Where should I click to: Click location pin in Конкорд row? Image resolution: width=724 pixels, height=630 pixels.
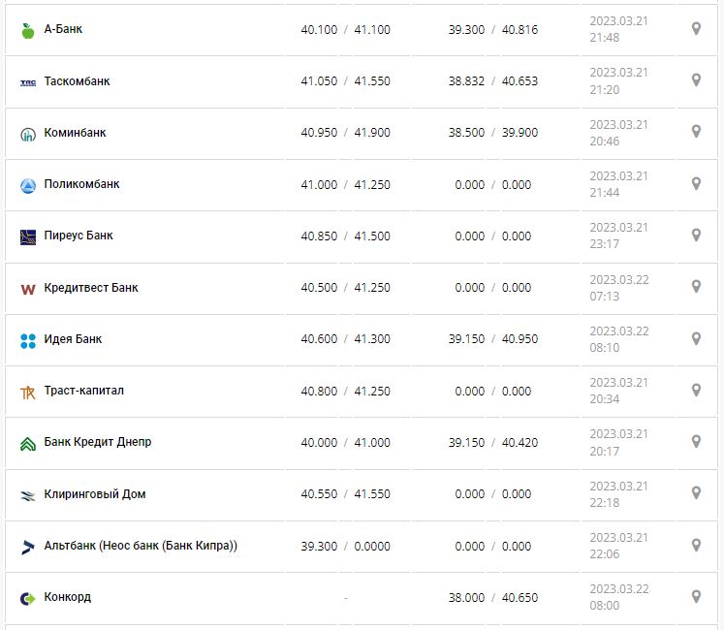[x=696, y=597]
